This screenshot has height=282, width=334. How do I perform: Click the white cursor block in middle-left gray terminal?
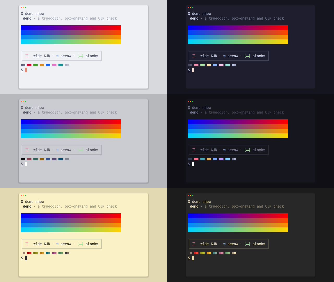26,164
